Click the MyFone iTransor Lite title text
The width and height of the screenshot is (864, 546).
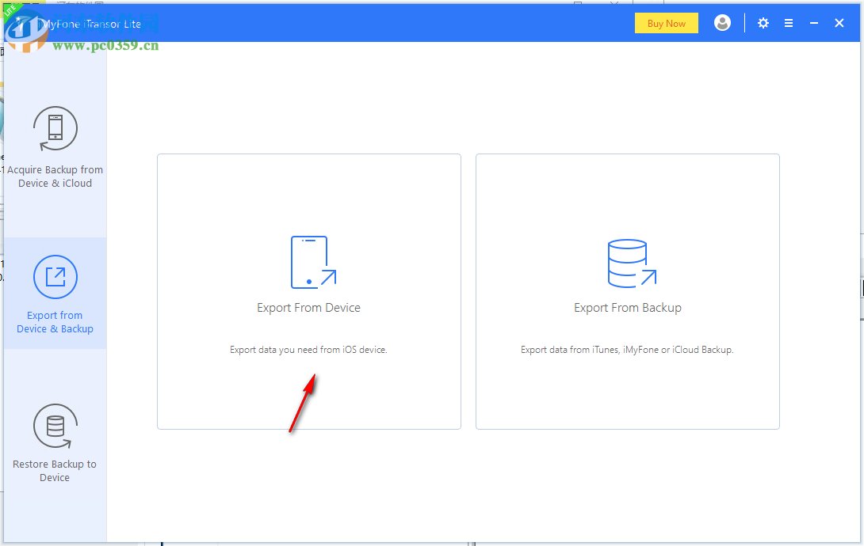pos(90,24)
